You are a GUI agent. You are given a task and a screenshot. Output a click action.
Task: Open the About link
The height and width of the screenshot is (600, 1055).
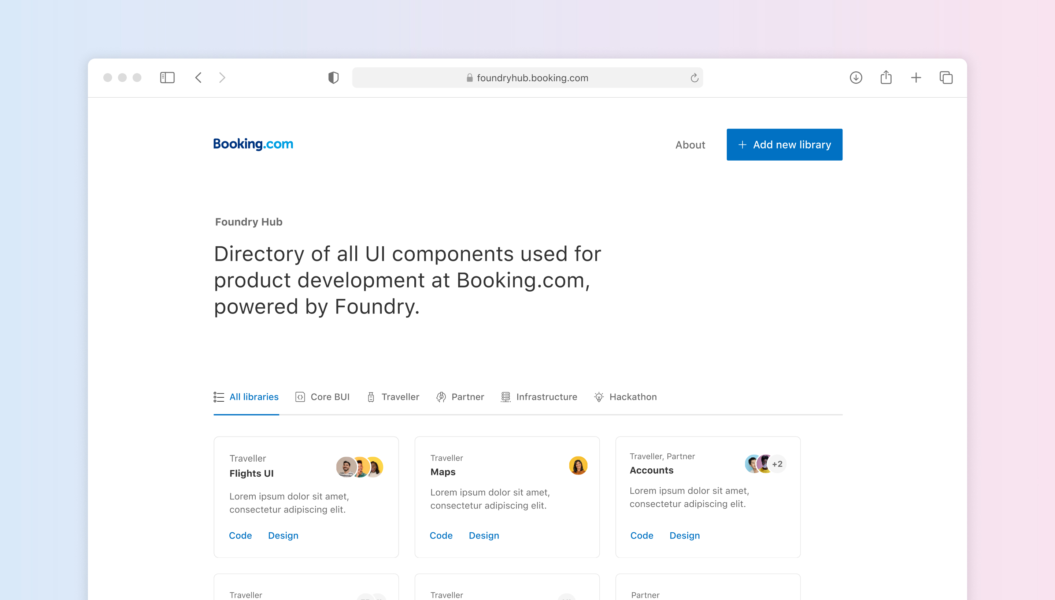pos(690,145)
